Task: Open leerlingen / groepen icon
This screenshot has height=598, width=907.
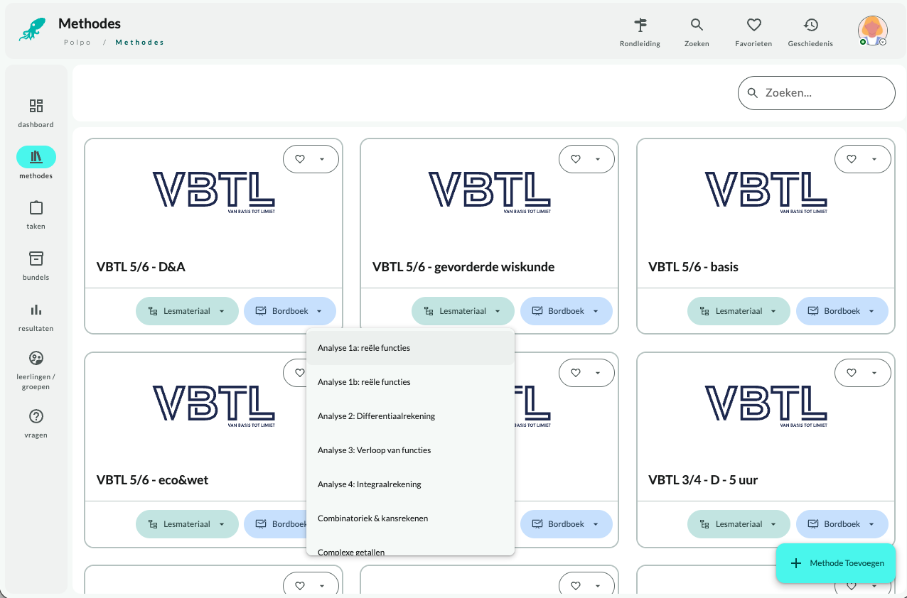Action: [x=36, y=358]
